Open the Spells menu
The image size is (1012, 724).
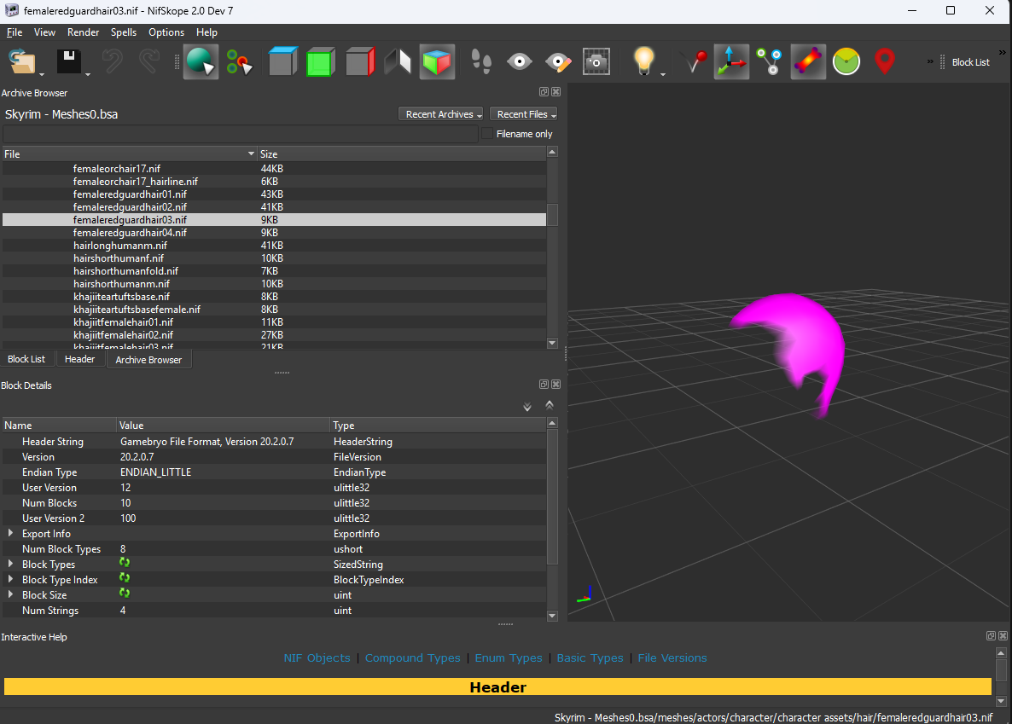123,32
